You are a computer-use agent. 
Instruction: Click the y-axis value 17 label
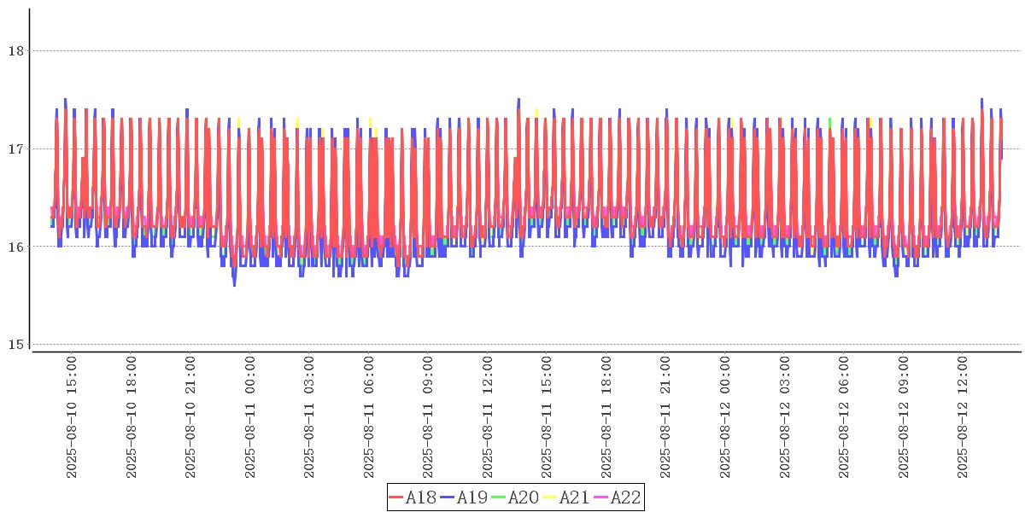coord(15,149)
